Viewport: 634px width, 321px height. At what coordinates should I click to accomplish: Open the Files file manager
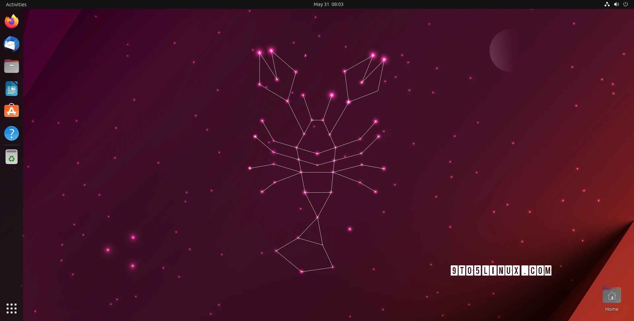tap(12, 66)
